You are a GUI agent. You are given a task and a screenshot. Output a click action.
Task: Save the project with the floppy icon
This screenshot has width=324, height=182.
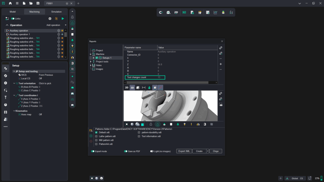click(x=38, y=3)
